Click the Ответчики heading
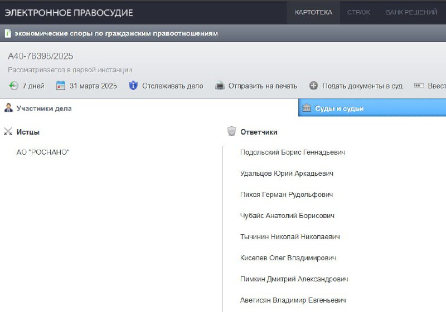 259,132
